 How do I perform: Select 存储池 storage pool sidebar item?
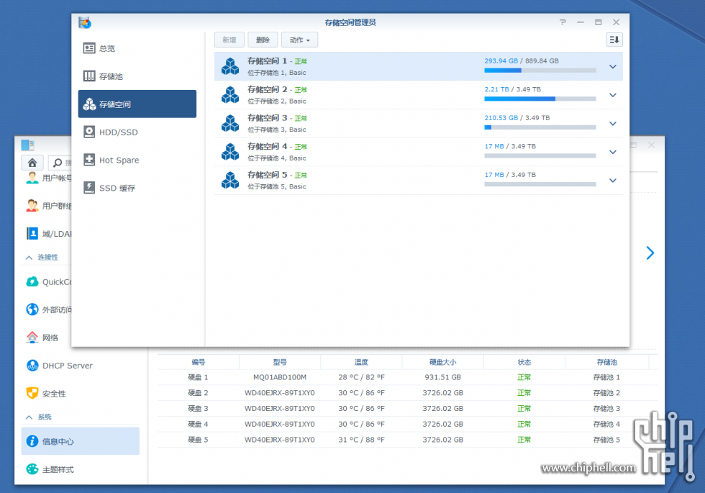click(137, 76)
